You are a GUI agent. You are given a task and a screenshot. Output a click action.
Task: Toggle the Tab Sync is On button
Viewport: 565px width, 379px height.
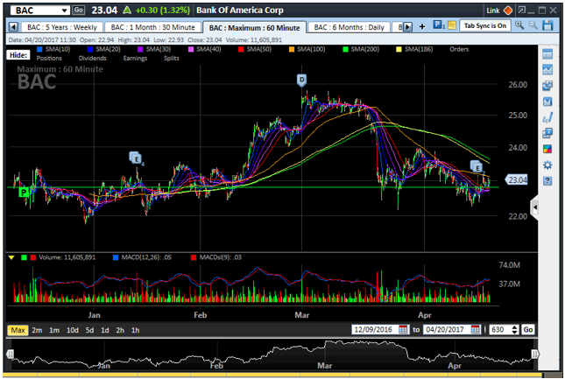click(484, 26)
